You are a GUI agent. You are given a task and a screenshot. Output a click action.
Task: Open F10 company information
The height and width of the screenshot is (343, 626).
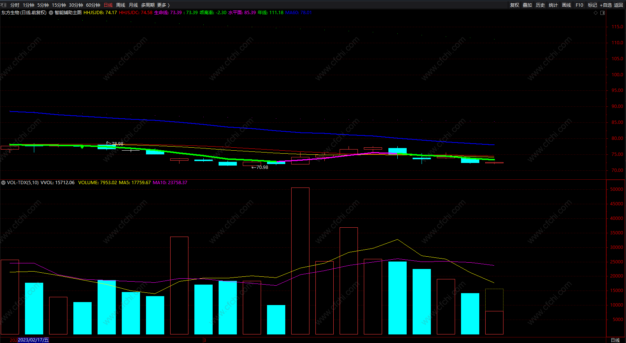579,5
